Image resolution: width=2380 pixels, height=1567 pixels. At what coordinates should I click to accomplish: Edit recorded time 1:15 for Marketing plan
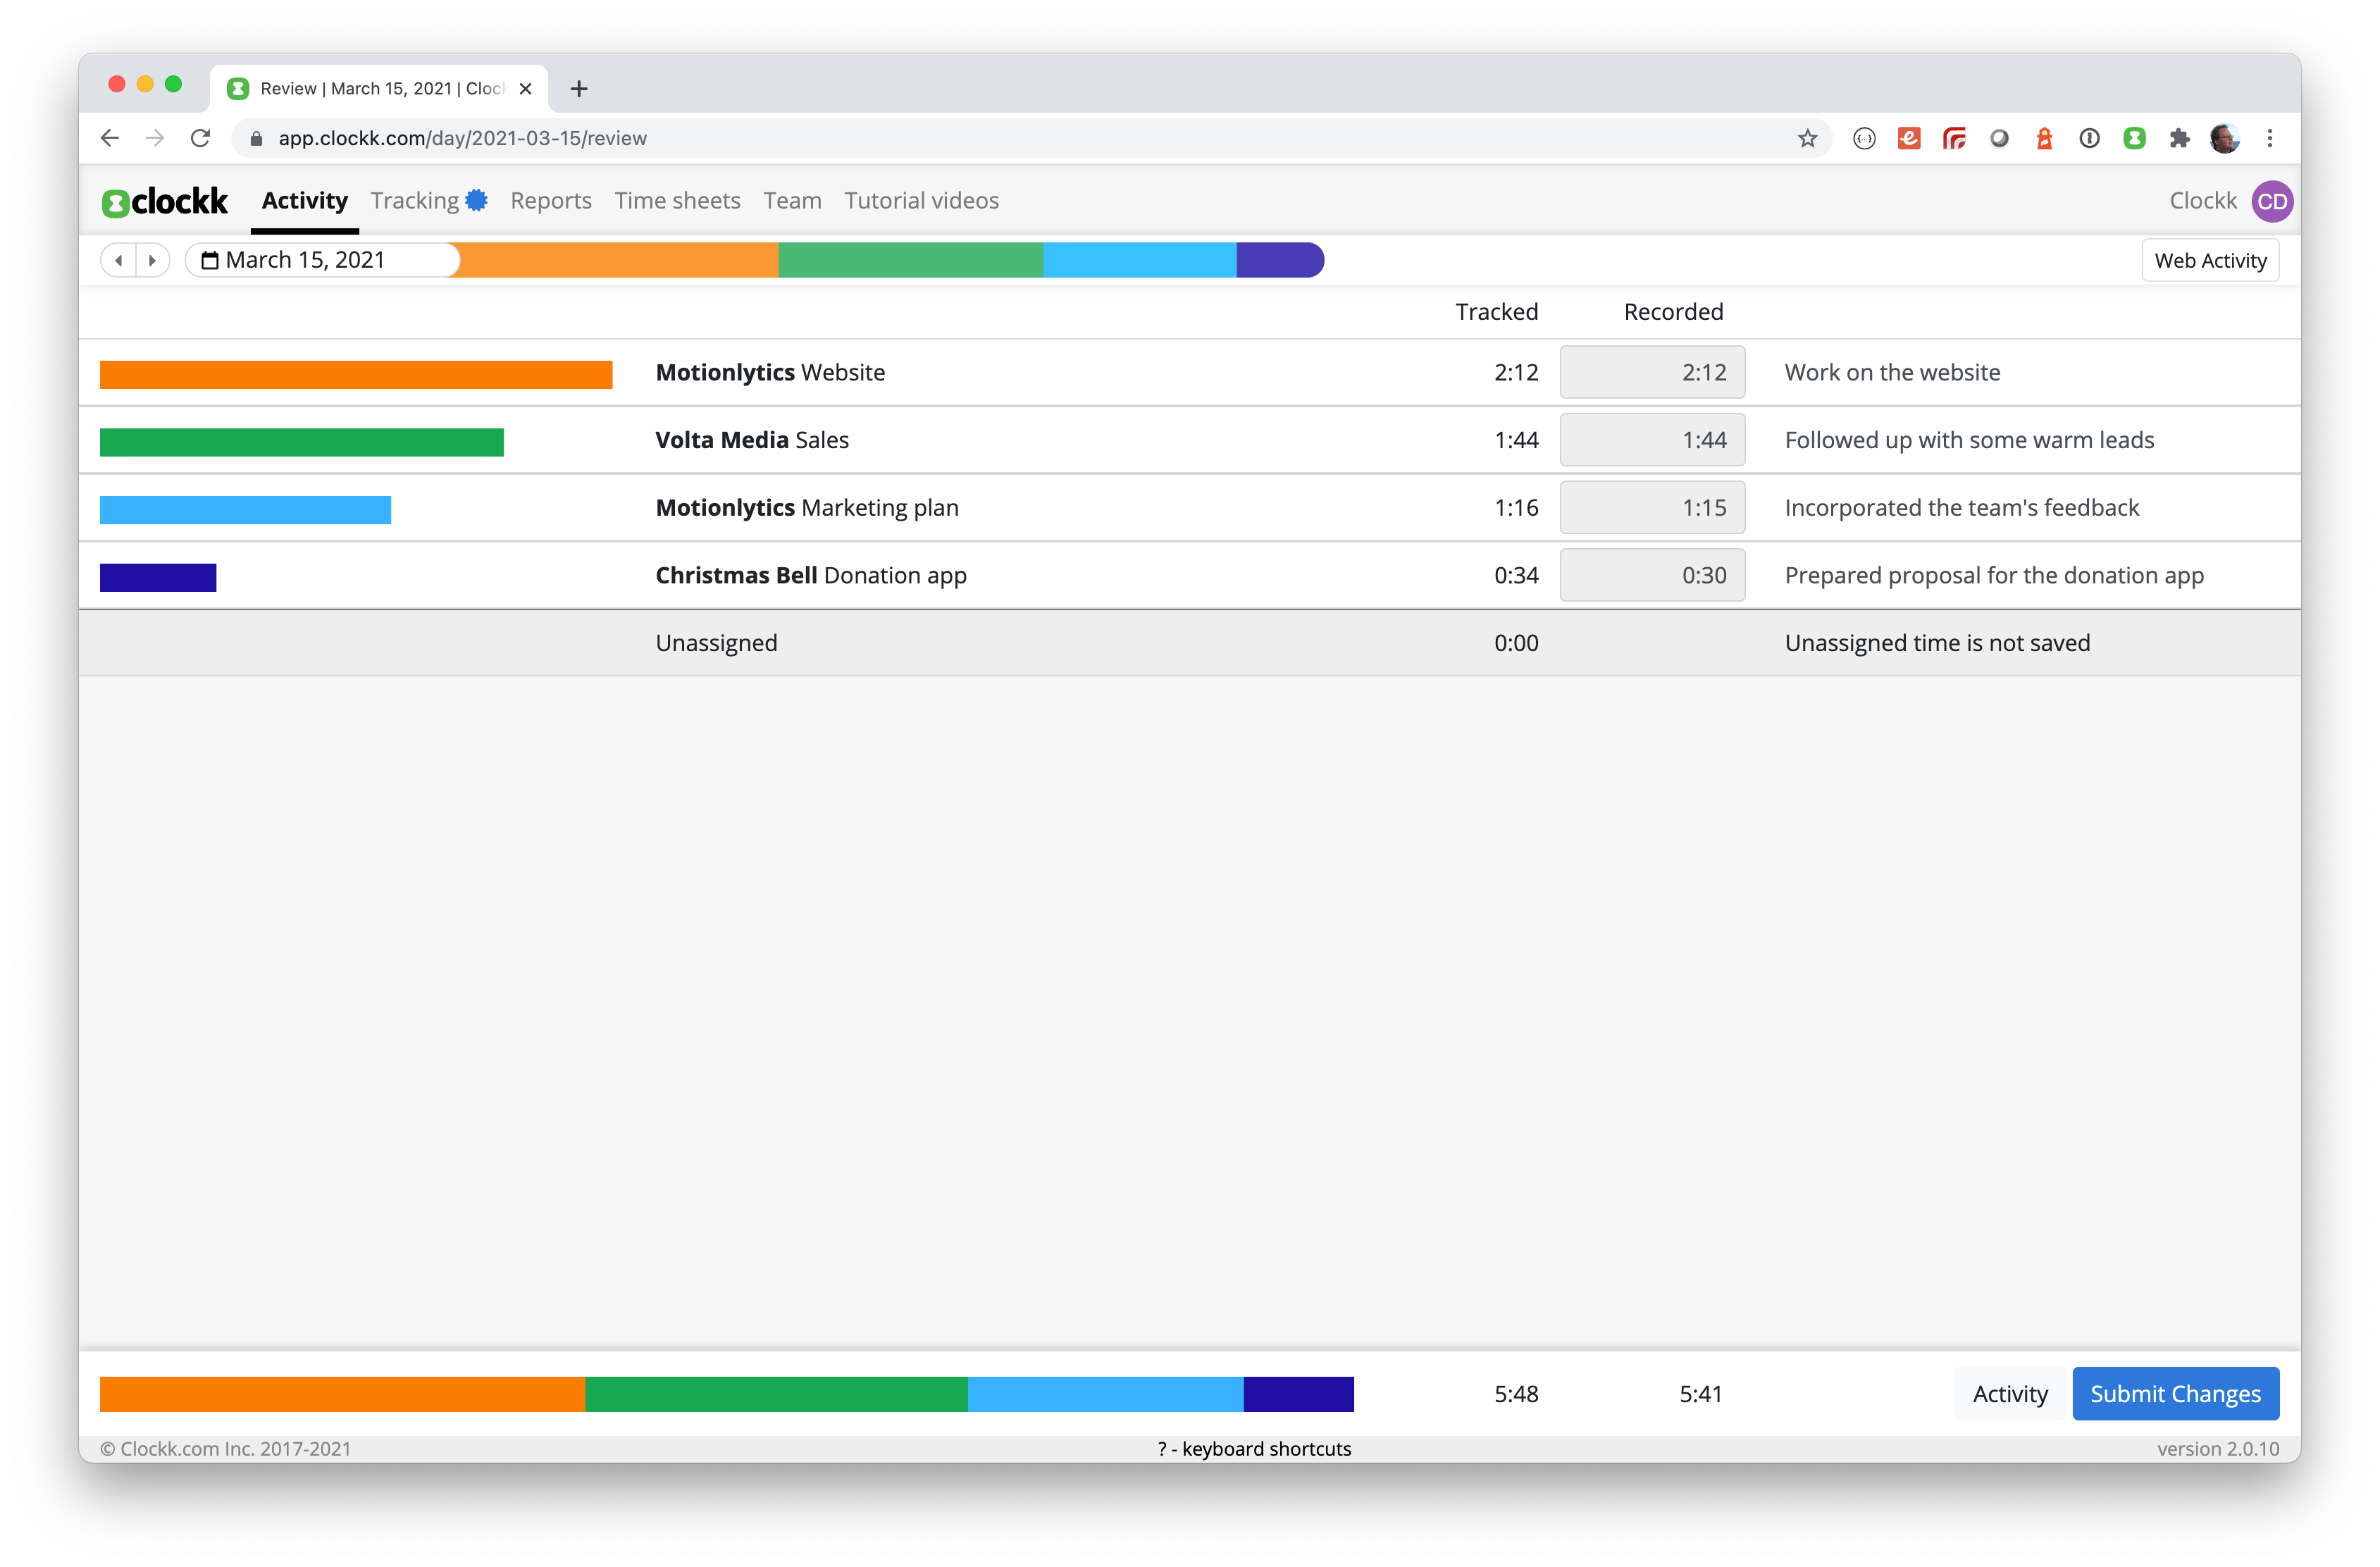[x=1652, y=507]
